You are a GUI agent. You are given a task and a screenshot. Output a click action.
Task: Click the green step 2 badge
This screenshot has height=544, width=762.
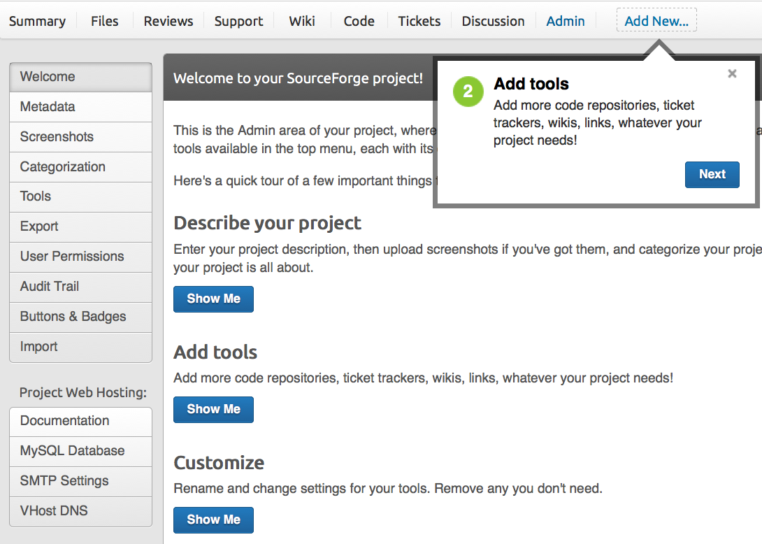468,92
